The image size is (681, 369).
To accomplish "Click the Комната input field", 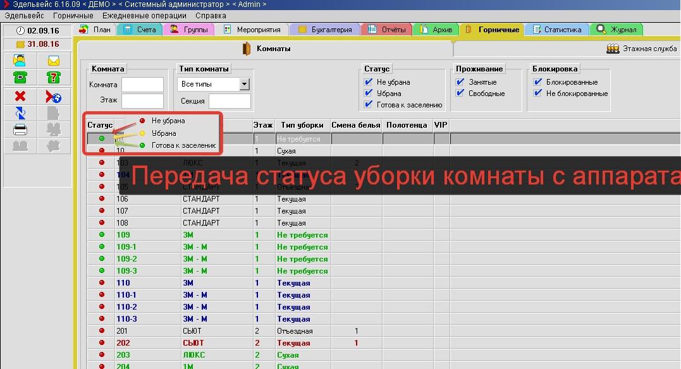I will tap(142, 85).
